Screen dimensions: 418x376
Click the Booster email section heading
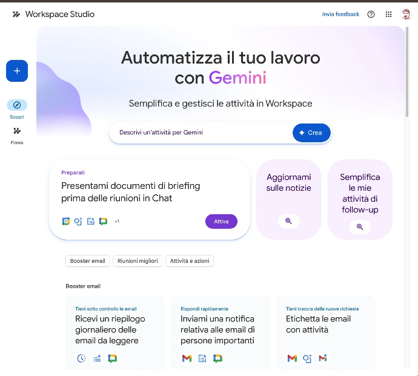click(x=83, y=286)
